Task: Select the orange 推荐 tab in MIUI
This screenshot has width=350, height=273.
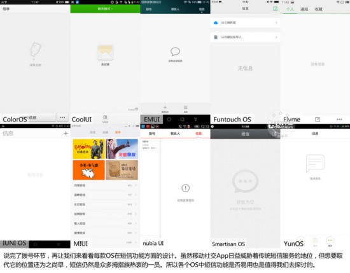Action: tap(118, 132)
